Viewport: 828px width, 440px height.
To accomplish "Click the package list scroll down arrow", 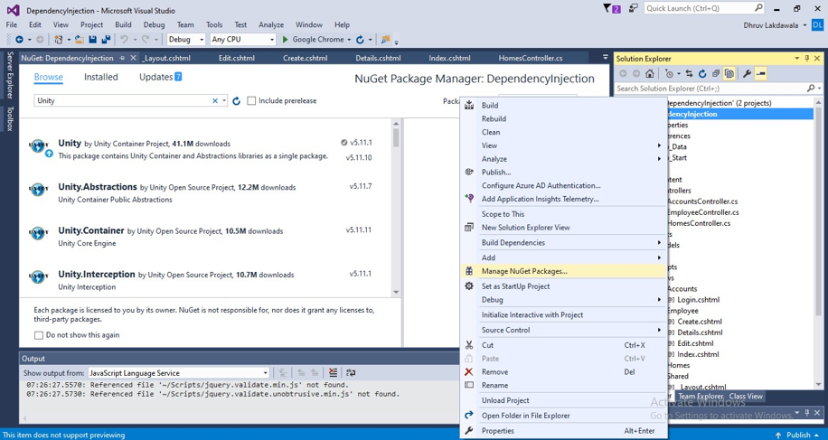I will point(396,292).
